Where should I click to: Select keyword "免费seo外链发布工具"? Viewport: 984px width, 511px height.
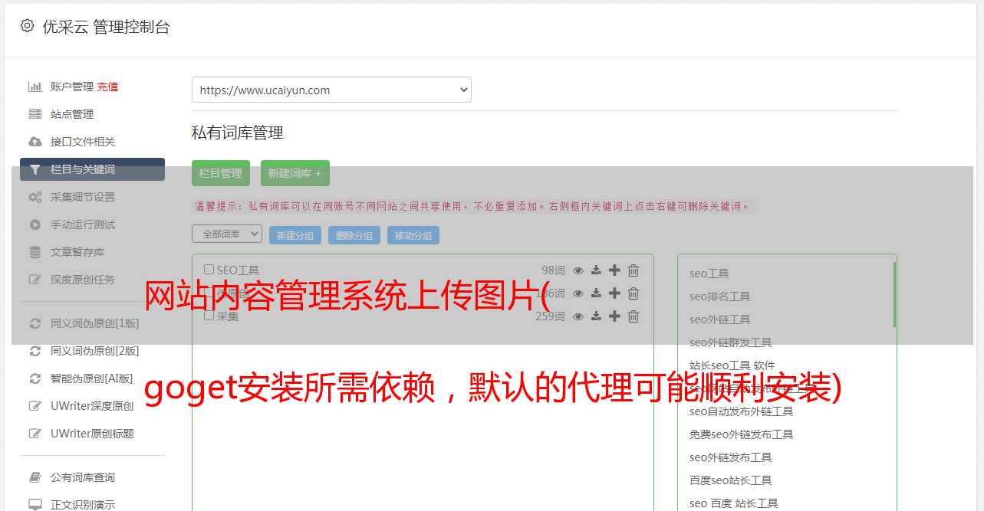tap(742, 434)
